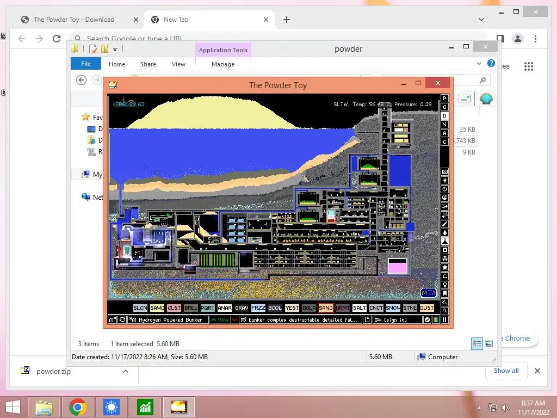
Task: Open renderer options rainbow icon
Action: click(x=436, y=320)
